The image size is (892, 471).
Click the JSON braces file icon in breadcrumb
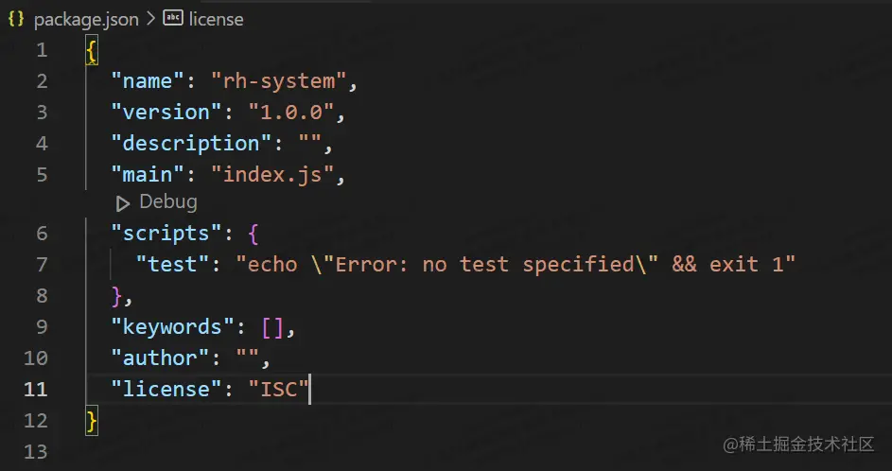(16, 19)
